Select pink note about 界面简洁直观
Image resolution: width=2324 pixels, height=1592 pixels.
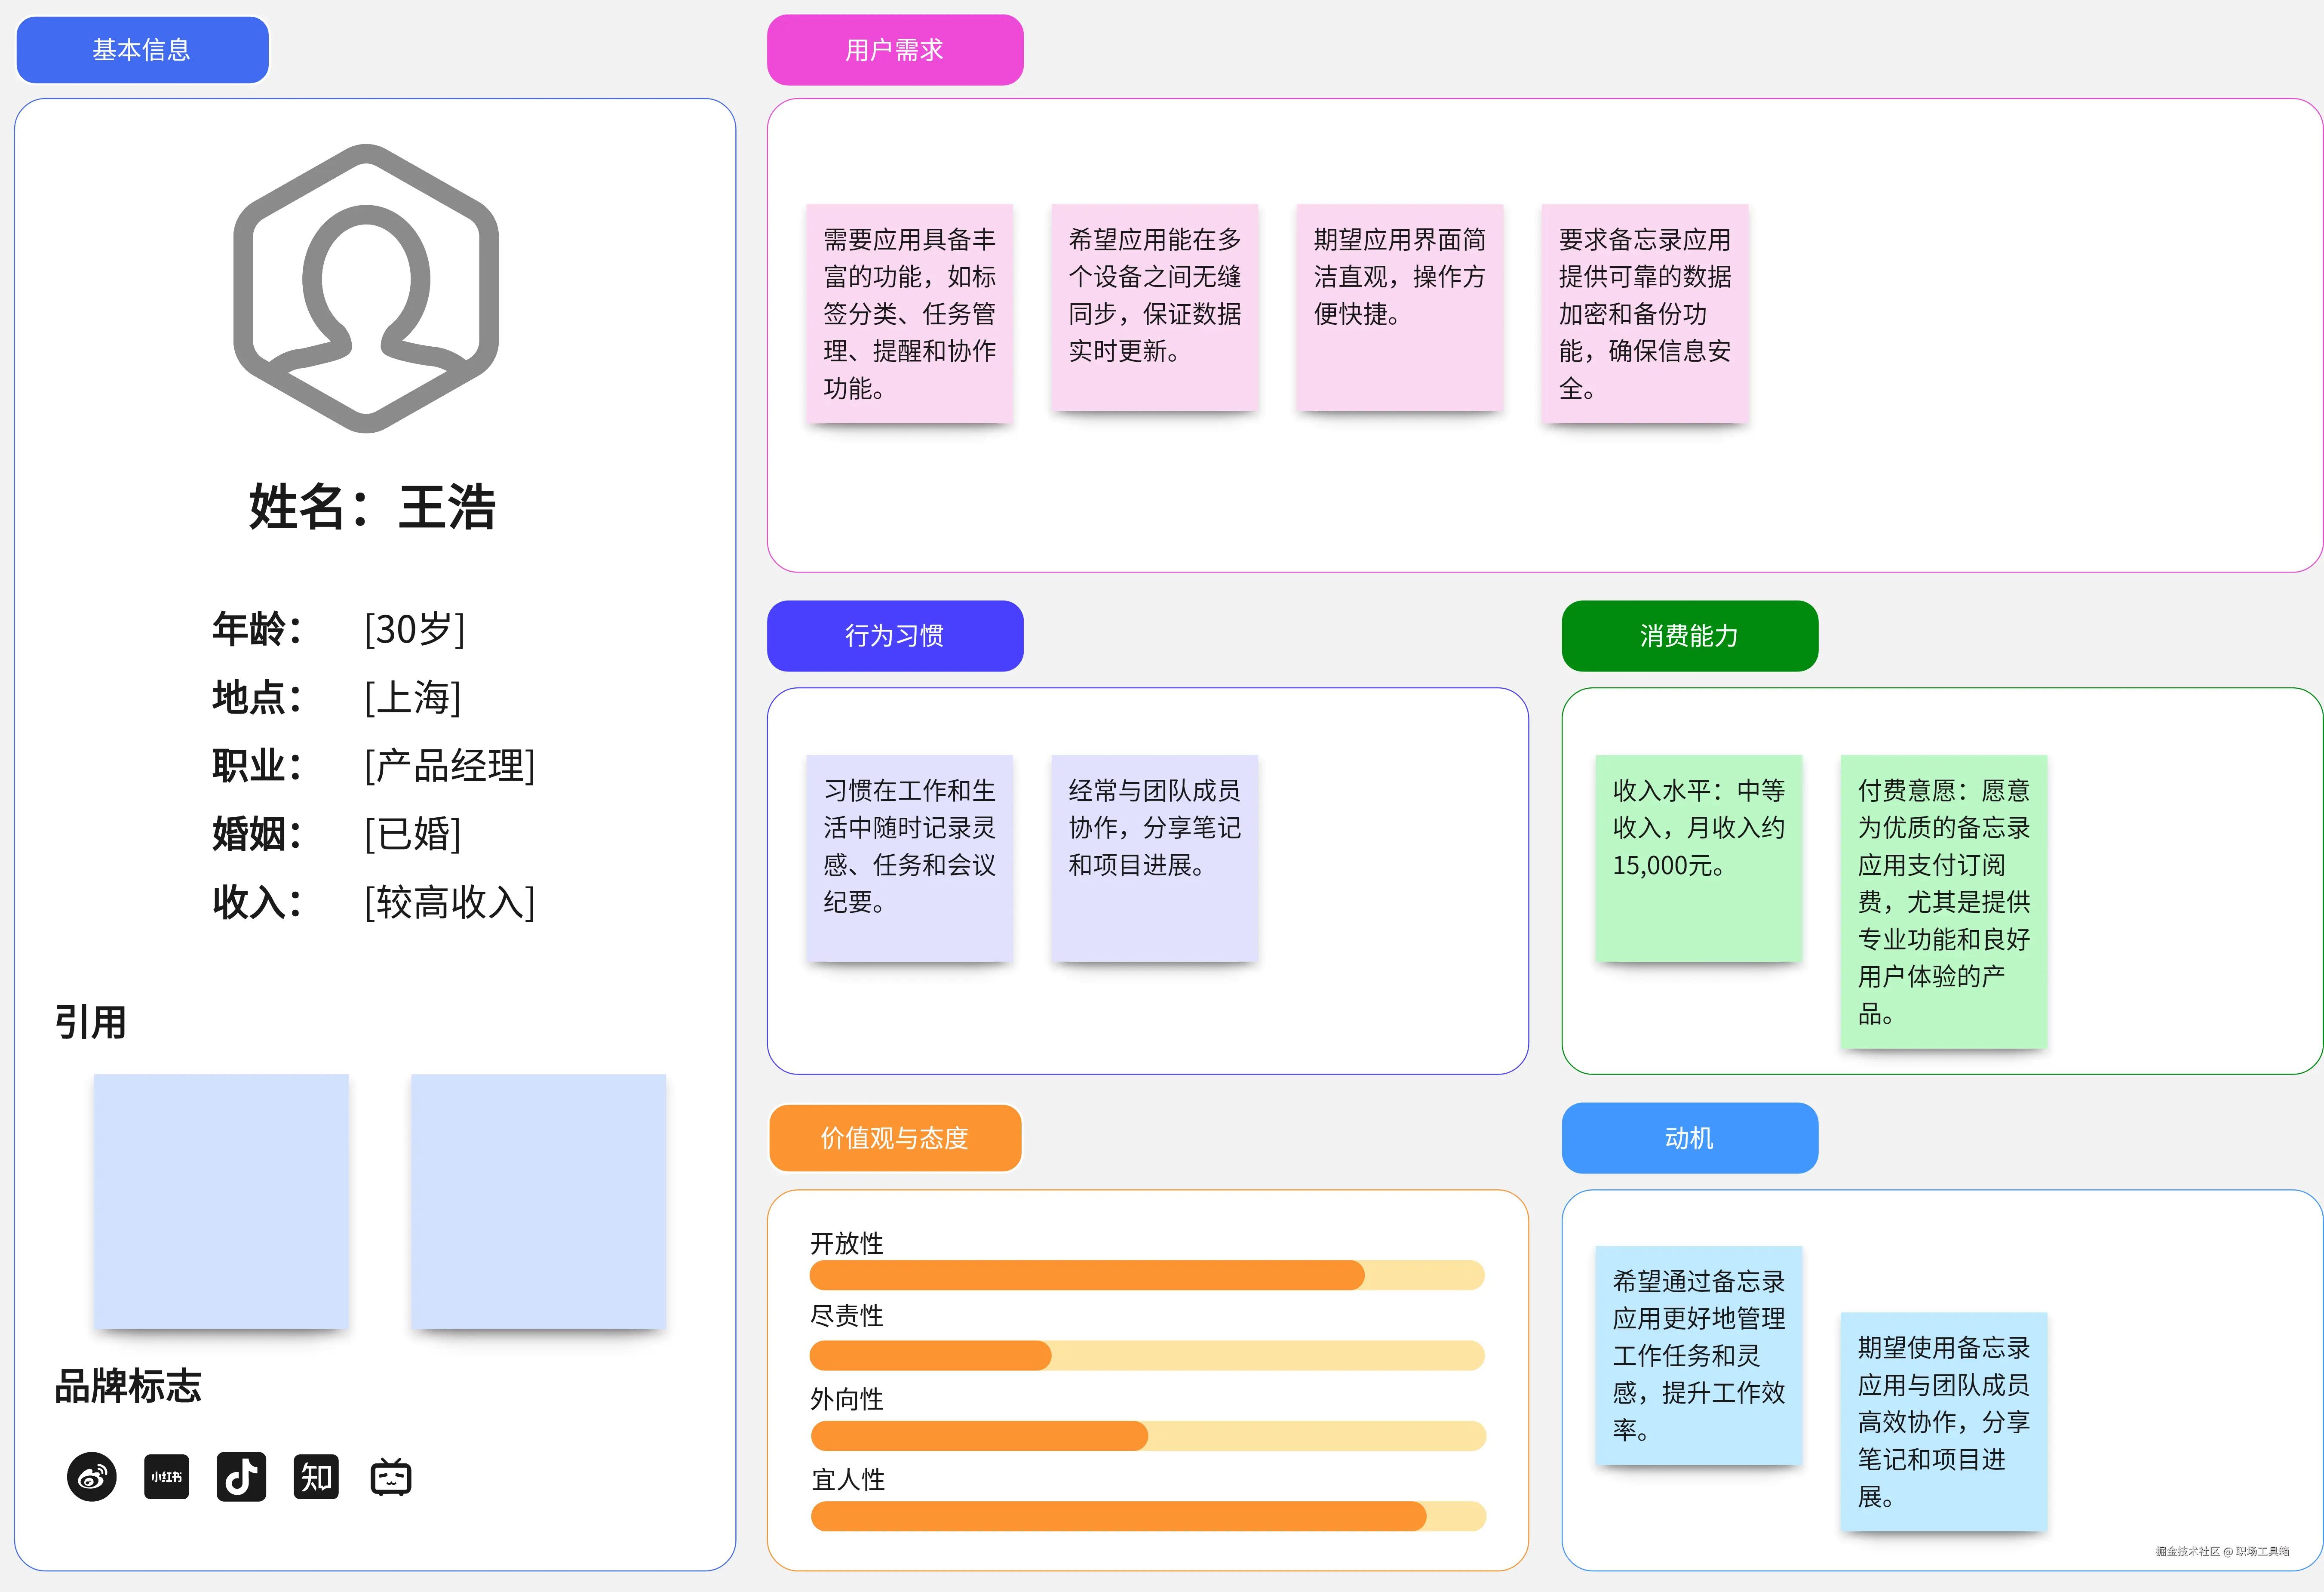point(1399,307)
